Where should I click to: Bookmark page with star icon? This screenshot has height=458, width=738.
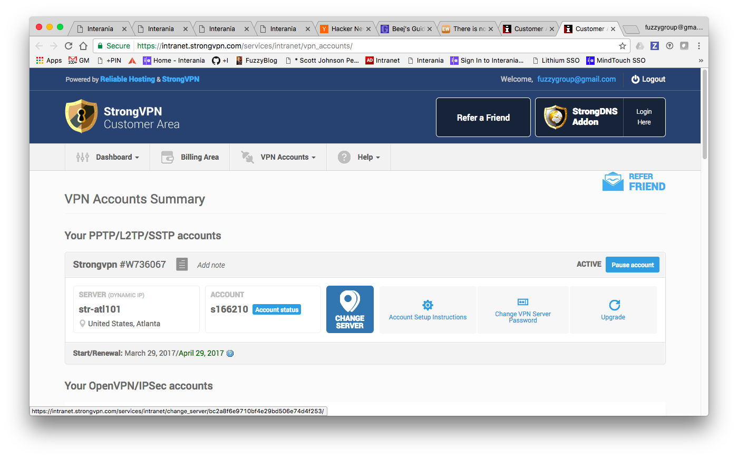coord(623,46)
